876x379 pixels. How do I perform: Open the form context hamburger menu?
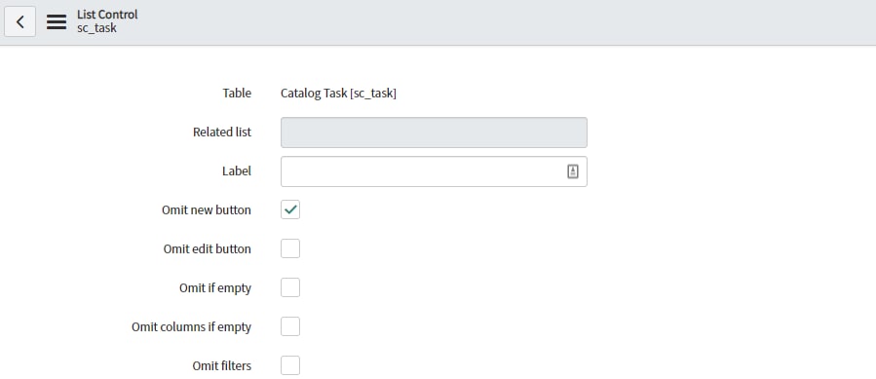pyautogui.click(x=57, y=21)
